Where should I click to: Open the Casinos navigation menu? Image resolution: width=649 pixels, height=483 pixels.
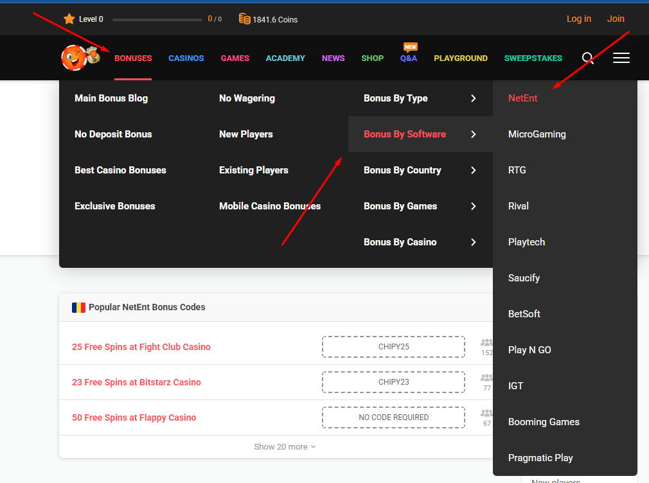186,58
